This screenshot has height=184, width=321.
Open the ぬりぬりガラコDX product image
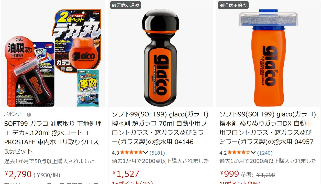[x=268, y=53]
